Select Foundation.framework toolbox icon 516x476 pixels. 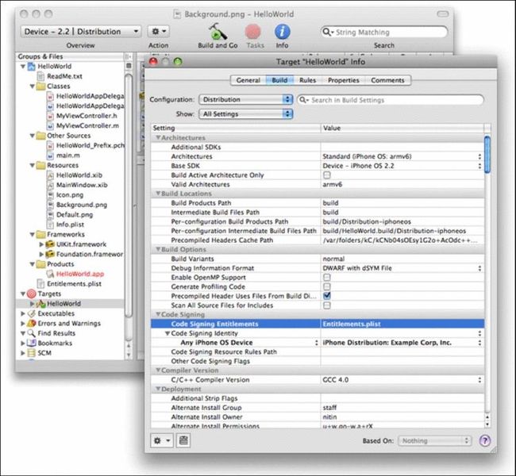click(50, 255)
